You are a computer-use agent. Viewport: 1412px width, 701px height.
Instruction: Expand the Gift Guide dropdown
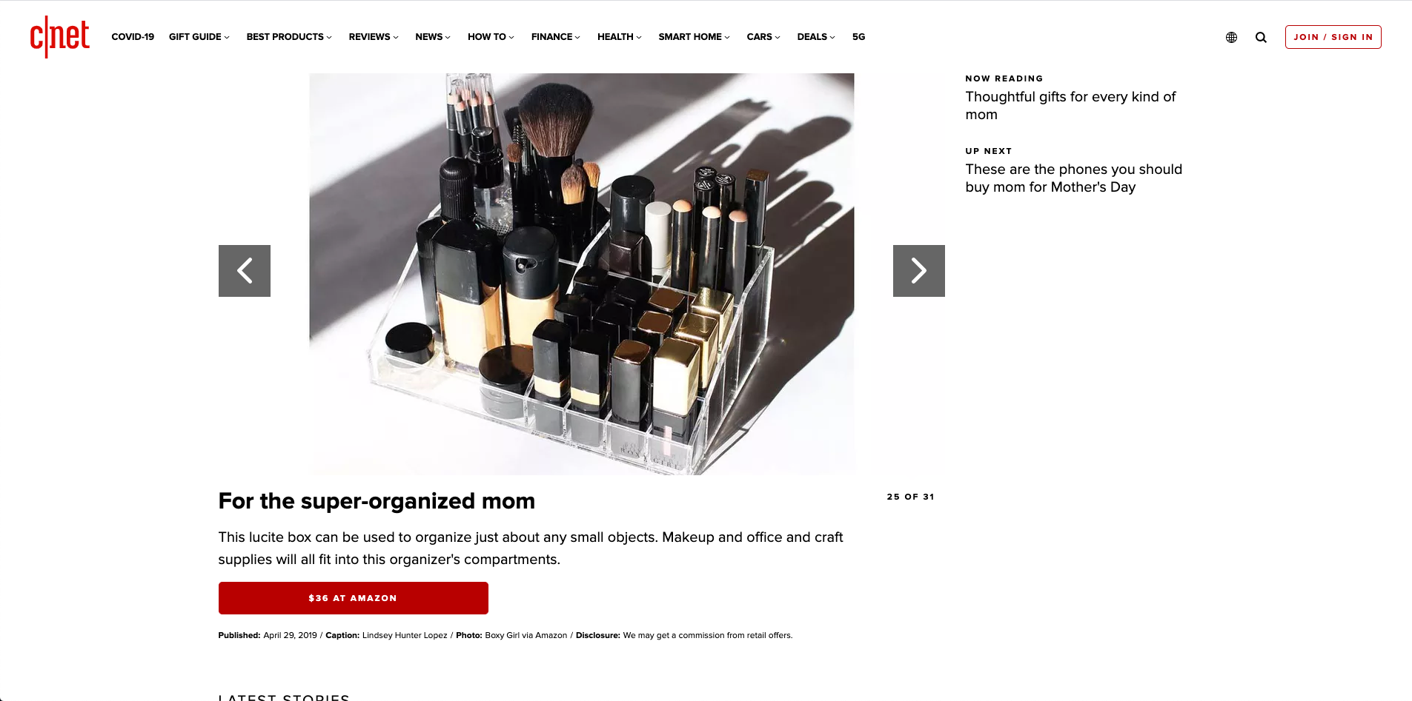199,36
